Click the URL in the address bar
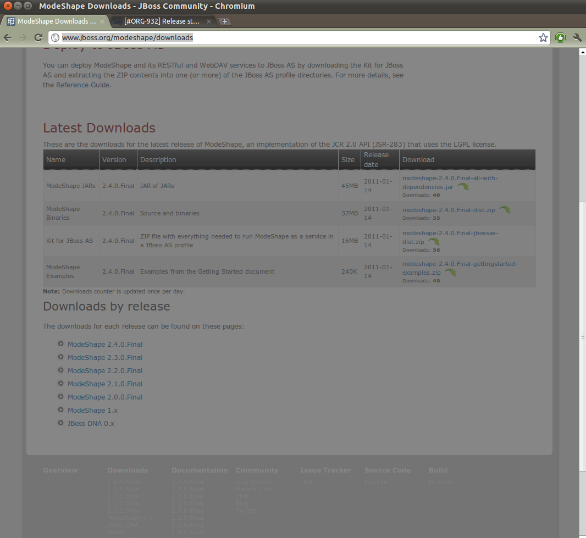Viewport: 586px width, 538px height. [x=128, y=37]
